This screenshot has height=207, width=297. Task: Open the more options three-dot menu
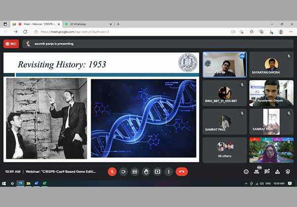pyautogui.click(x=169, y=172)
